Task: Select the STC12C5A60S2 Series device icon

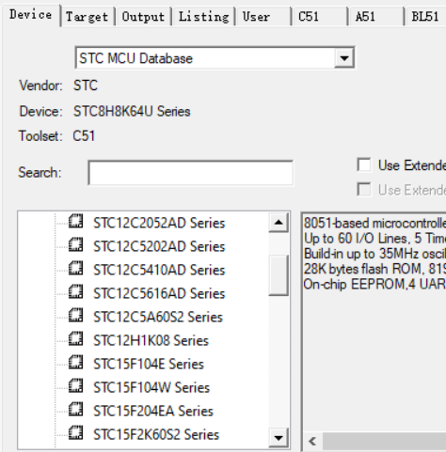Action: (x=76, y=315)
